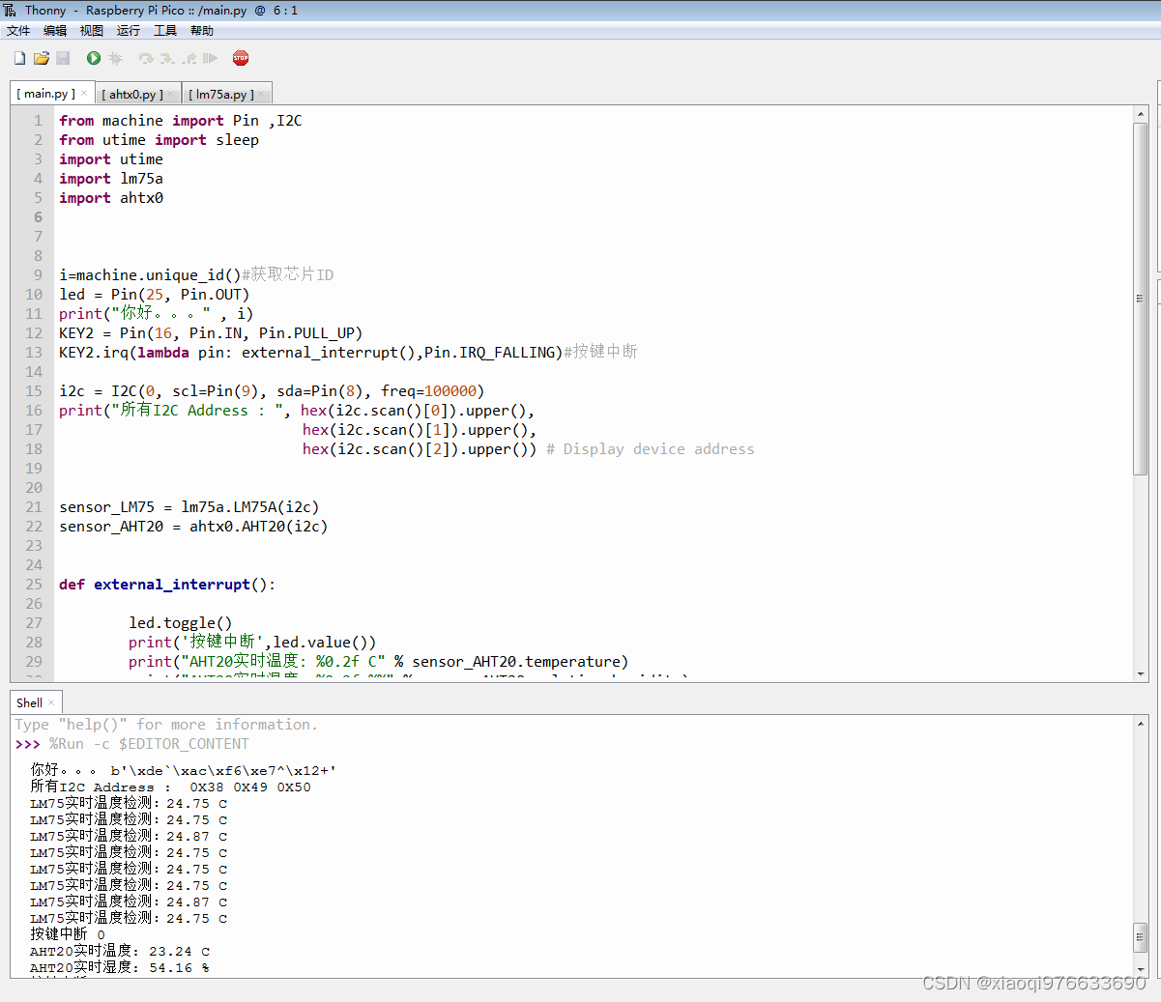The height and width of the screenshot is (1002, 1161).
Task: Close the lm75a.py editor tab
Action: (262, 94)
